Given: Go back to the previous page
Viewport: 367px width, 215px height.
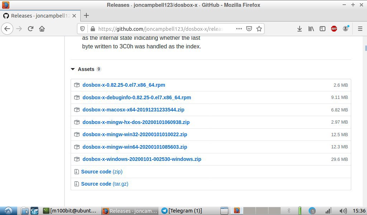Looking at the screenshot, I should 7,29.
